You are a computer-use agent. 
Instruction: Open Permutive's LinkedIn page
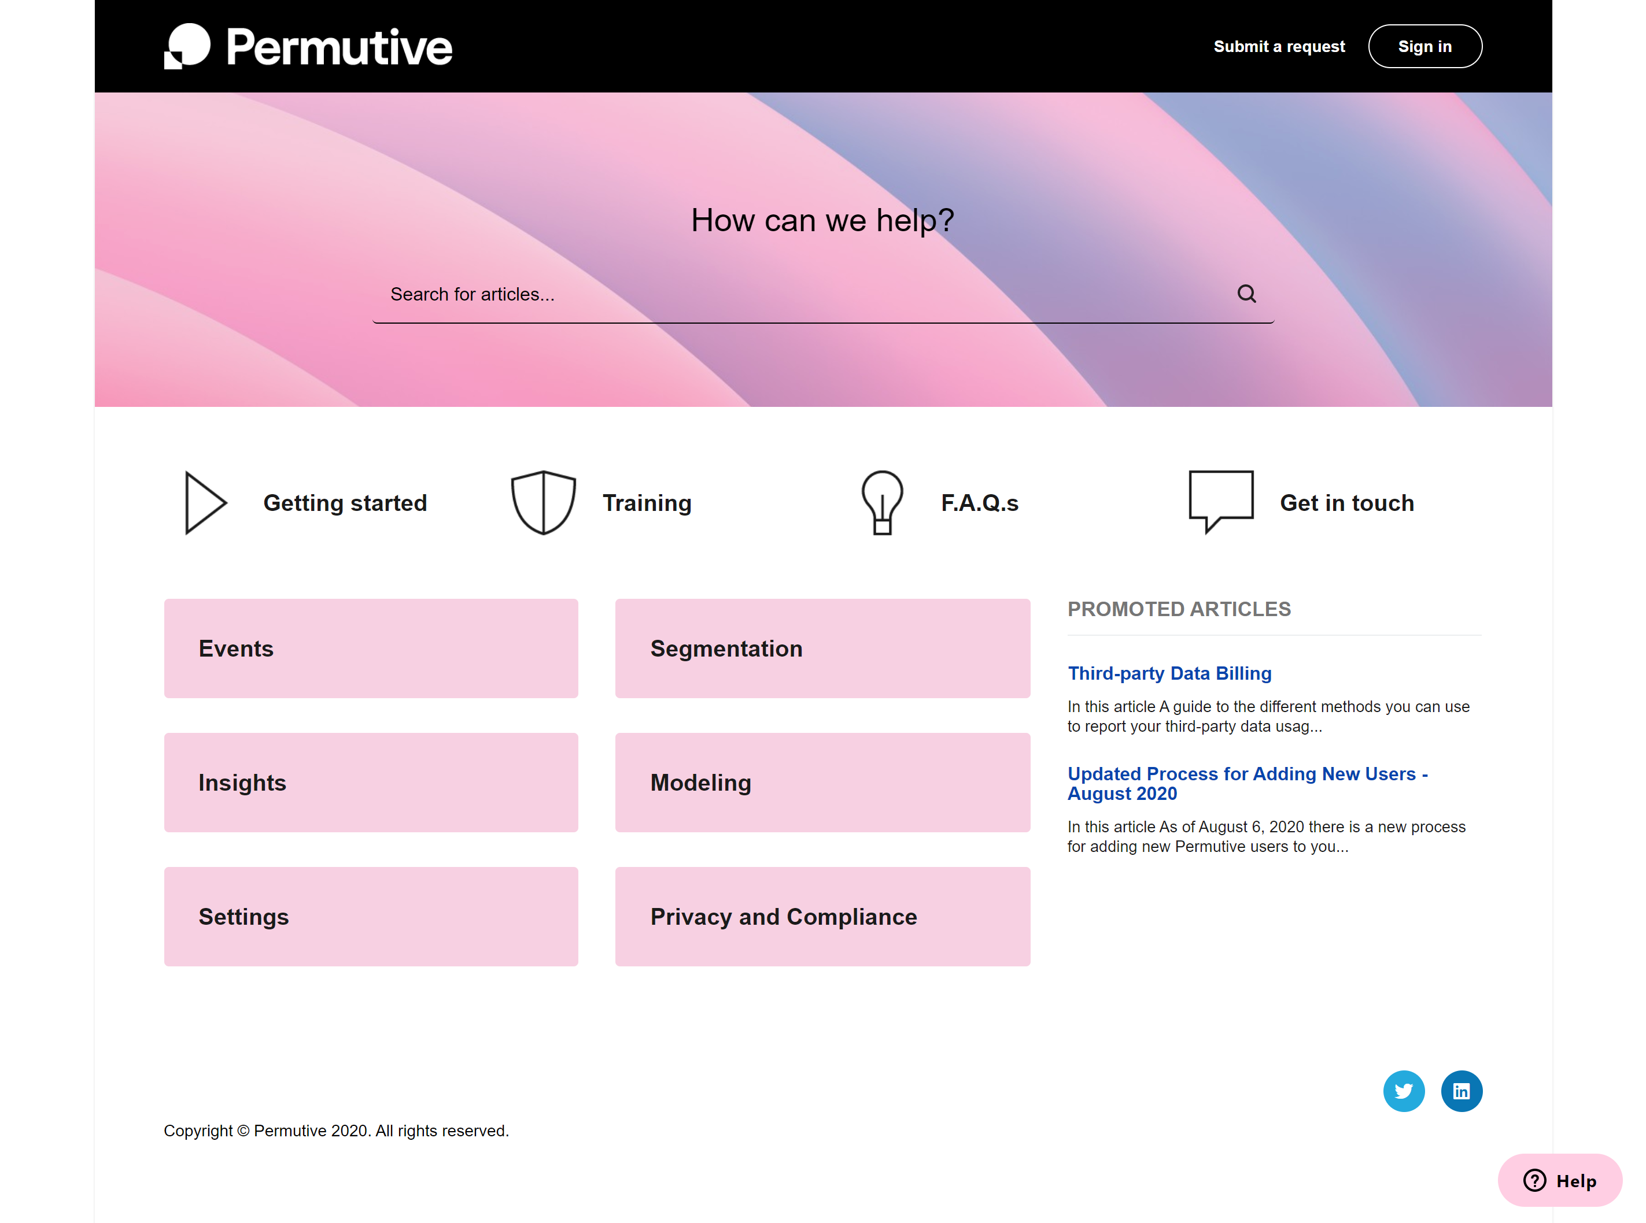(x=1462, y=1091)
